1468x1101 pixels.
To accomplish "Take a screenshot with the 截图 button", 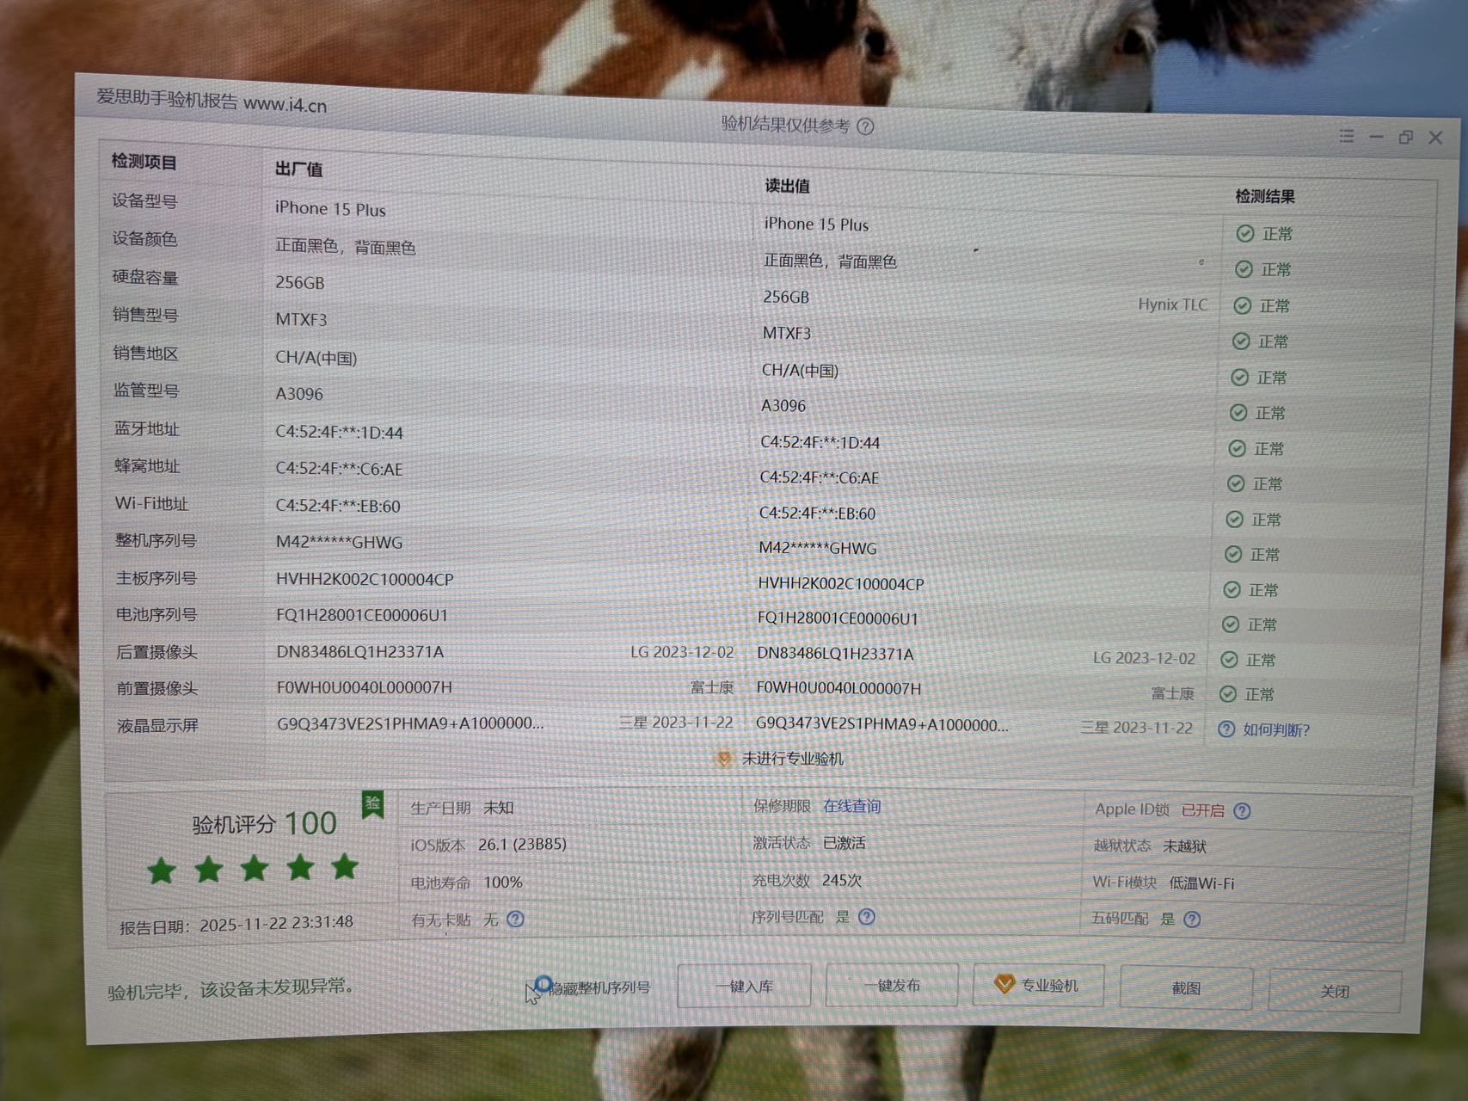I will click(1186, 988).
